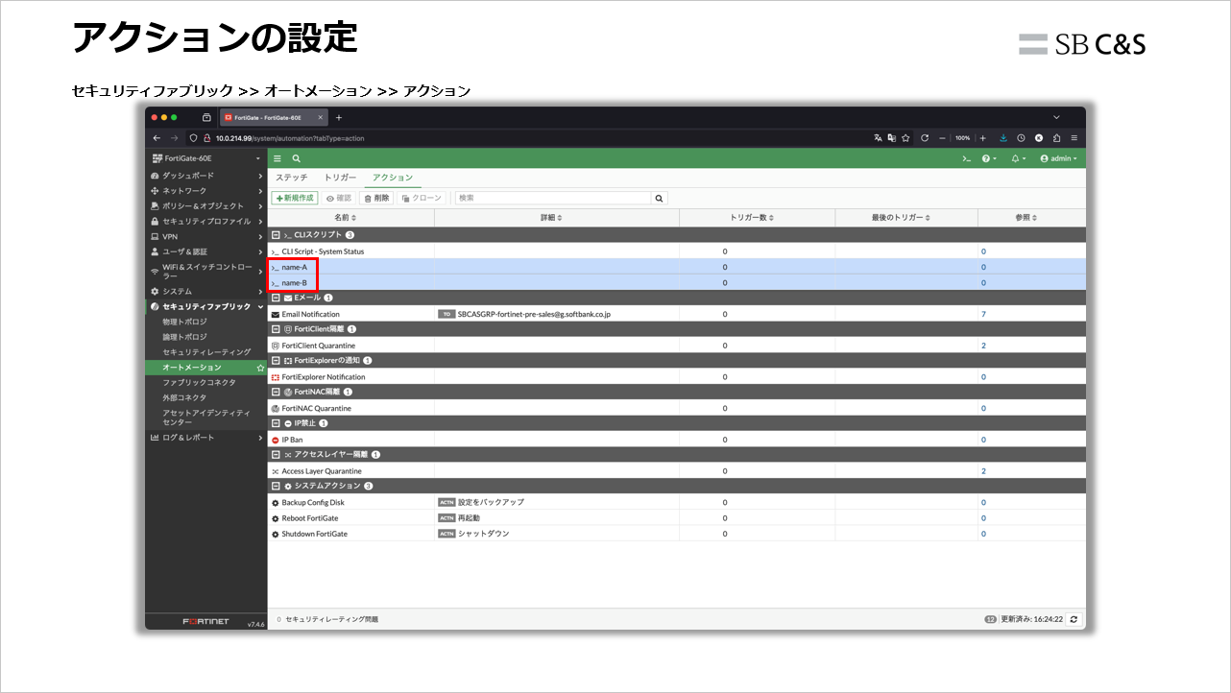
Task: Toggle the hamburger navigation menu icon
Action: click(278, 158)
